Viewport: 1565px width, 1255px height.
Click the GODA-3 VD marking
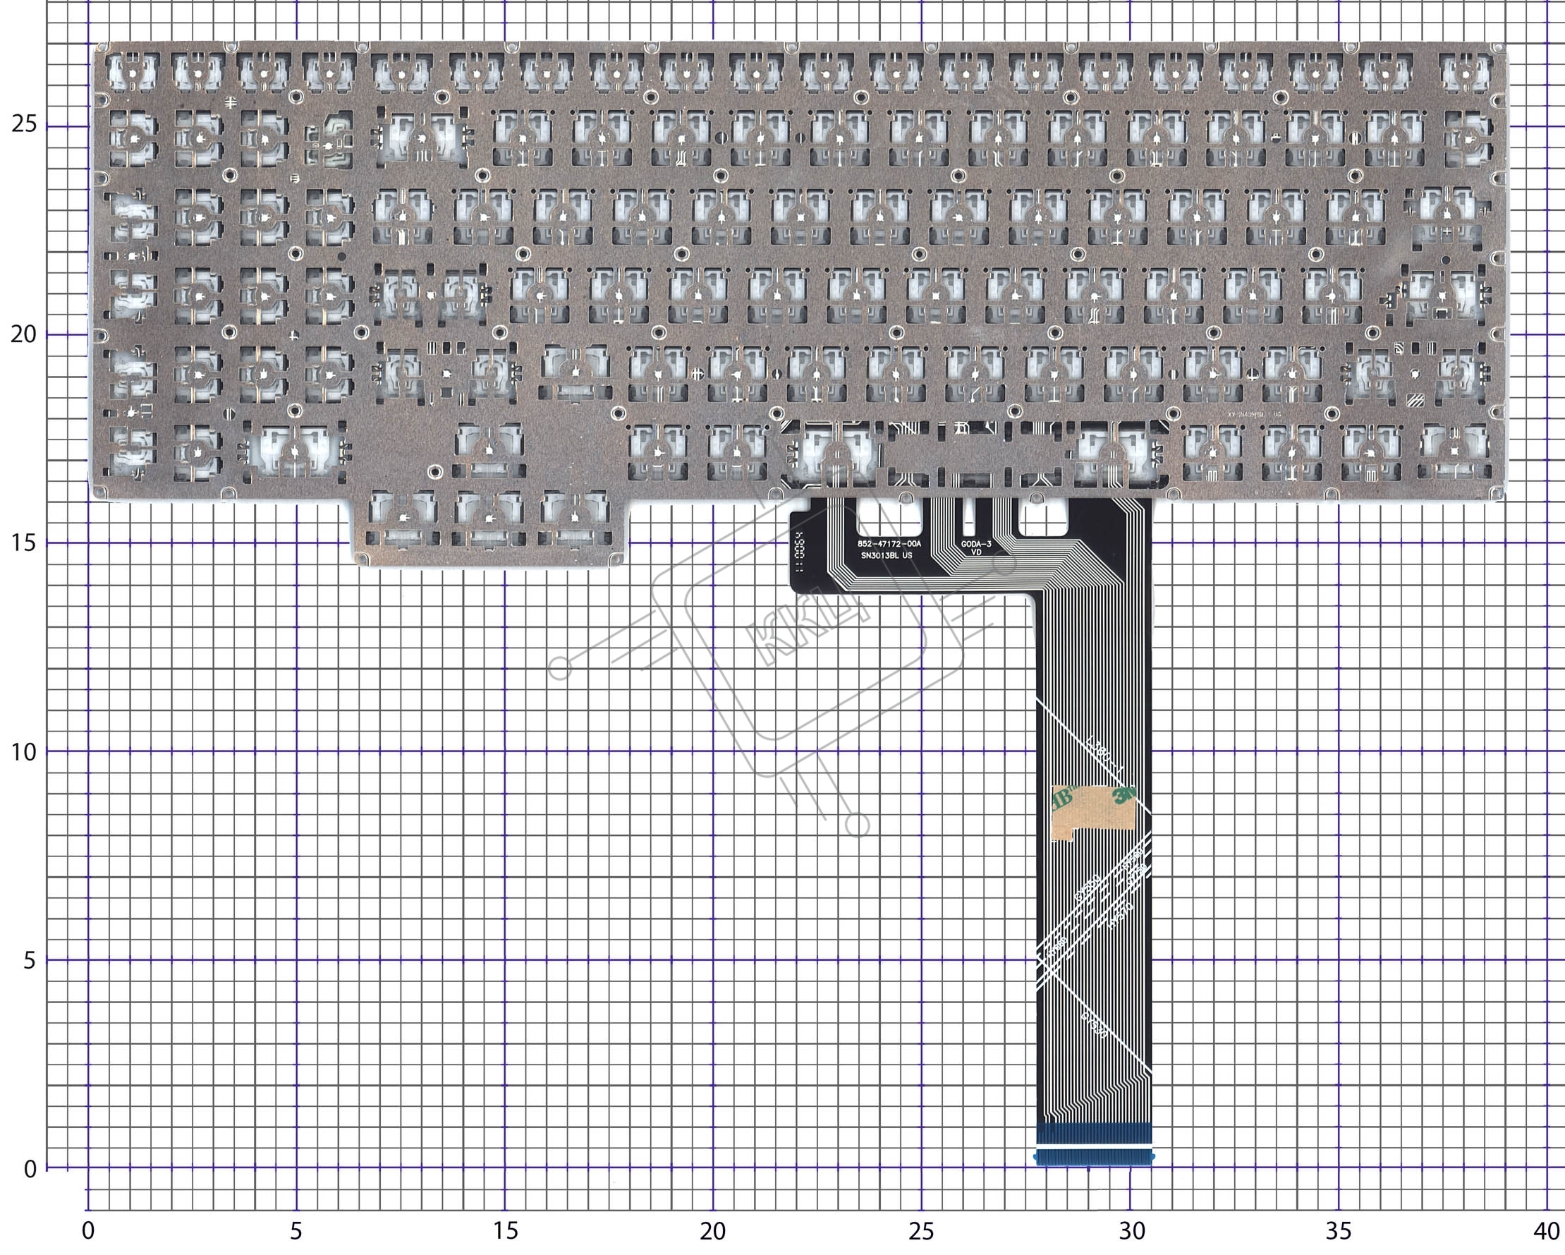[x=975, y=547]
